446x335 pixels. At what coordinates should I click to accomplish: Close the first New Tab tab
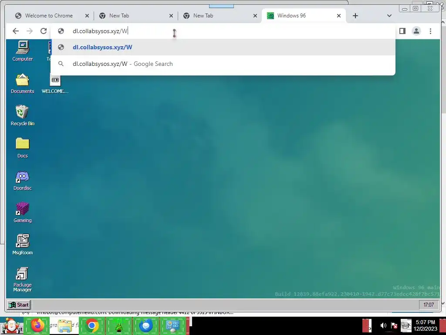coord(171,16)
